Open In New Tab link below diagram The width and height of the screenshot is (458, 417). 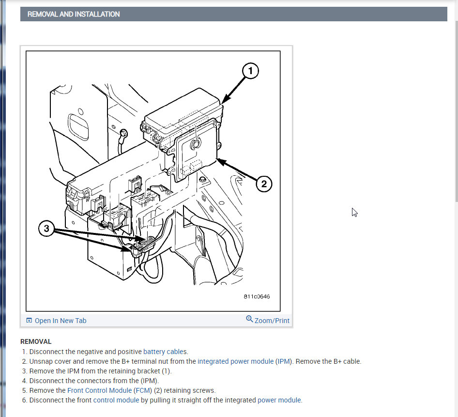point(61,321)
